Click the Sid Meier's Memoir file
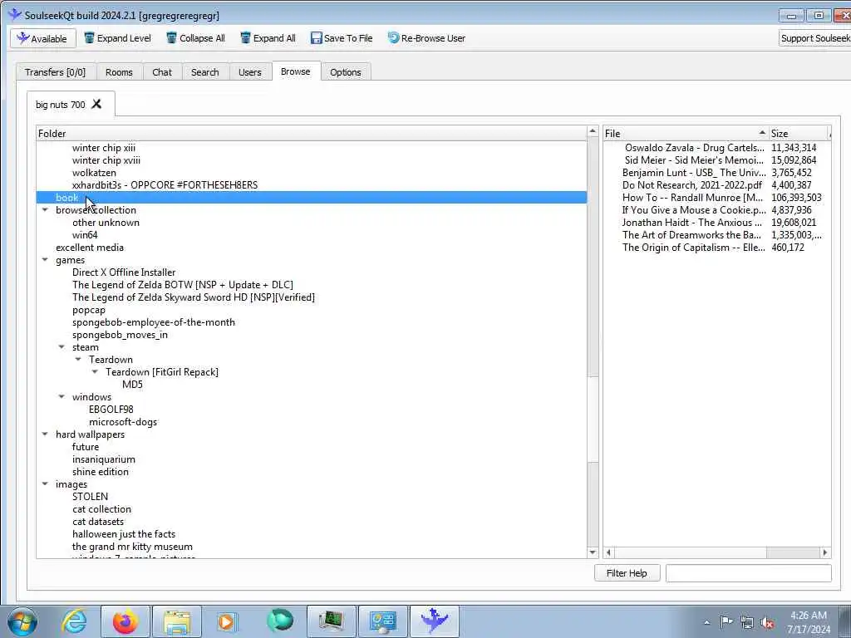The image size is (851, 638). click(x=694, y=160)
